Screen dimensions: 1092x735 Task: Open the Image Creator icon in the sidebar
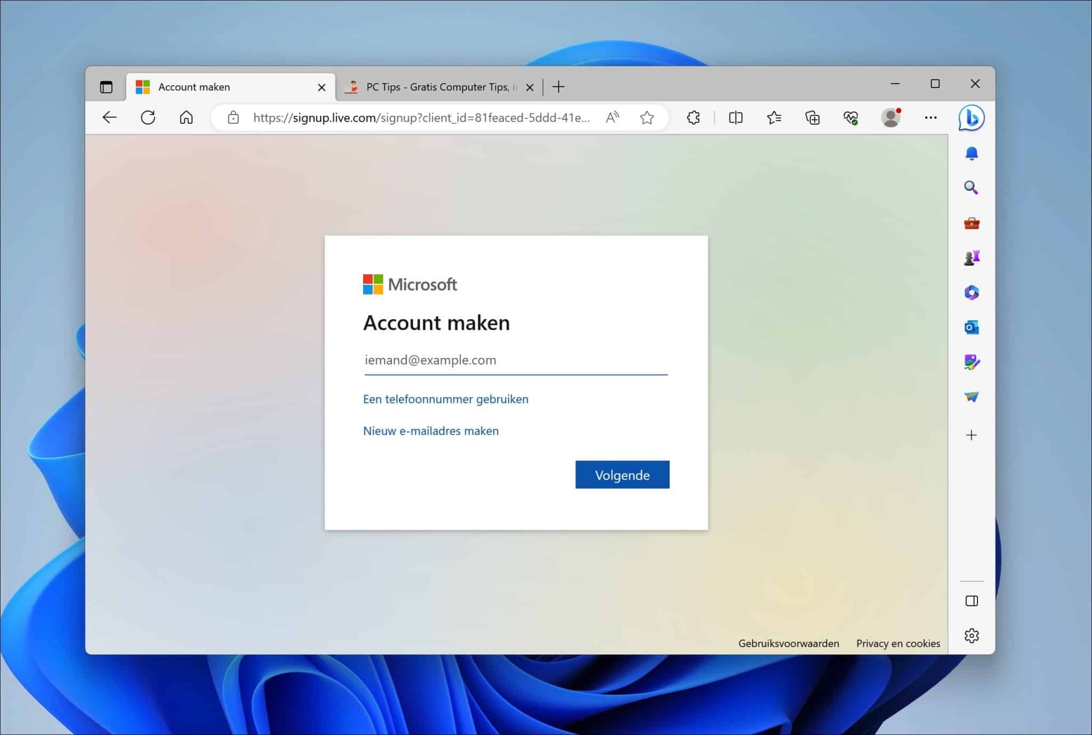click(x=971, y=362)
